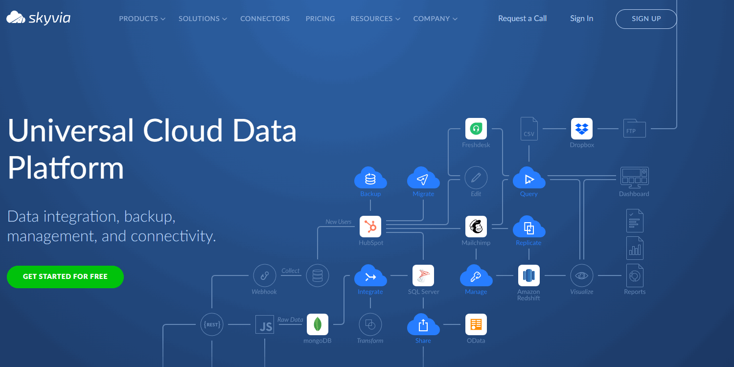Viewport: 734px width, 367px height.
Task: Open the Pricing page
Action: click(x=320, y=19)
